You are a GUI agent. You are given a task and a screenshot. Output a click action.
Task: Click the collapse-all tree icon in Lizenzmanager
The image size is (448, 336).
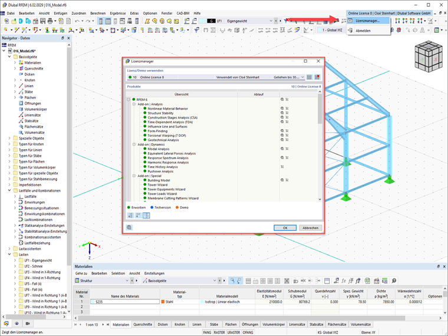click(x=139, y=215)
